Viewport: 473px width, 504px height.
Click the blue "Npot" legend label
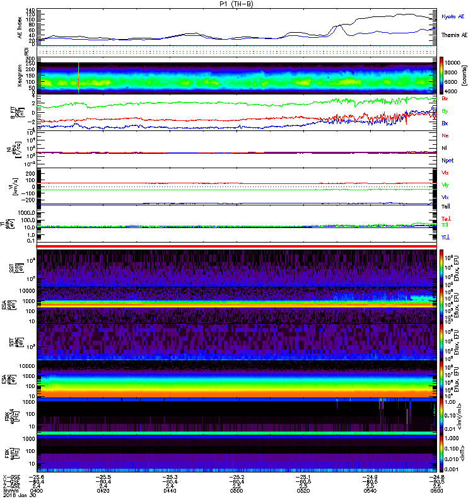[x=448, y=161]
